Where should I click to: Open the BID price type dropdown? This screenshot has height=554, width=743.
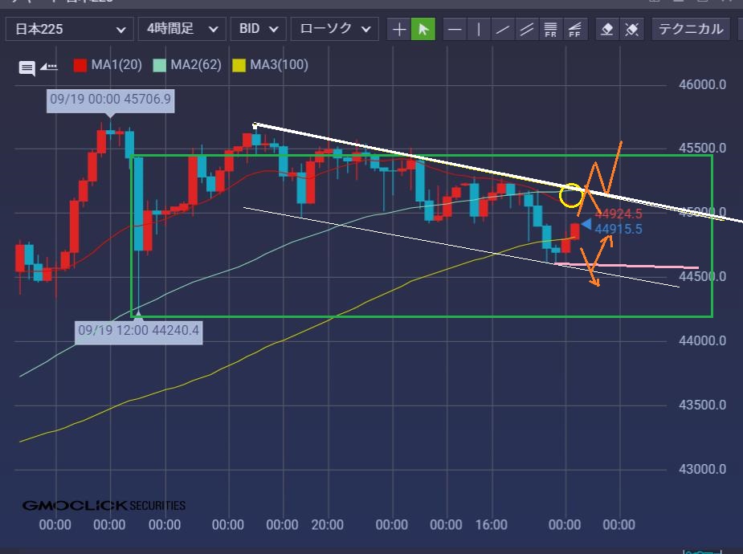tap(258, 30)
